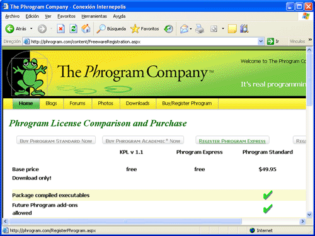Click Phrogram License Comparison and Purchase heading
Viewport: 315px width, 236px height.
pos(98,123)
